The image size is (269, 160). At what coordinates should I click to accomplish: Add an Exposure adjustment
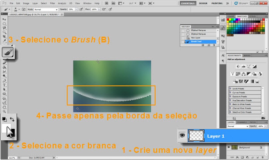(x=255, y=67)
